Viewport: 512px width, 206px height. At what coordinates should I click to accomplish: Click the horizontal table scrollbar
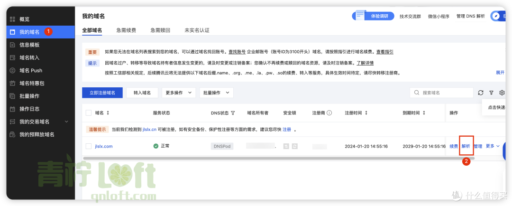279,158
